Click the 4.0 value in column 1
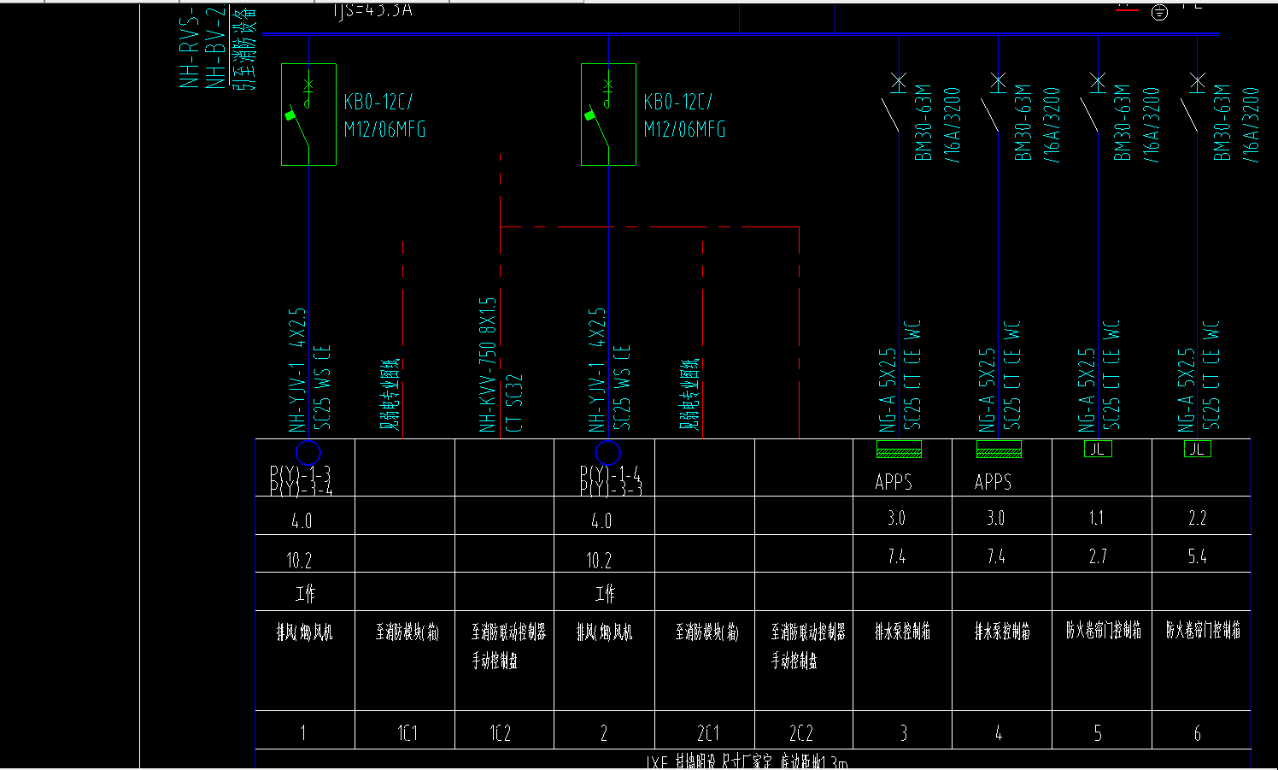 click(x=302, y=520)
